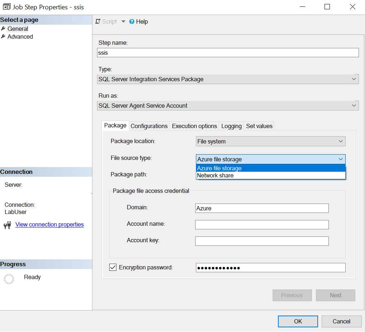Uncheck the Encryption password checkbox
Screen dimensions: 365x332
click(112, 267)
